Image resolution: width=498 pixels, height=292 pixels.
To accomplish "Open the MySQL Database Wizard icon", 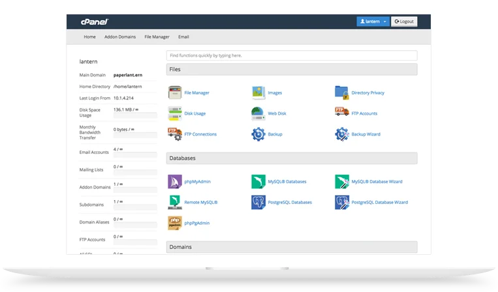I will [x=342, y=182].
